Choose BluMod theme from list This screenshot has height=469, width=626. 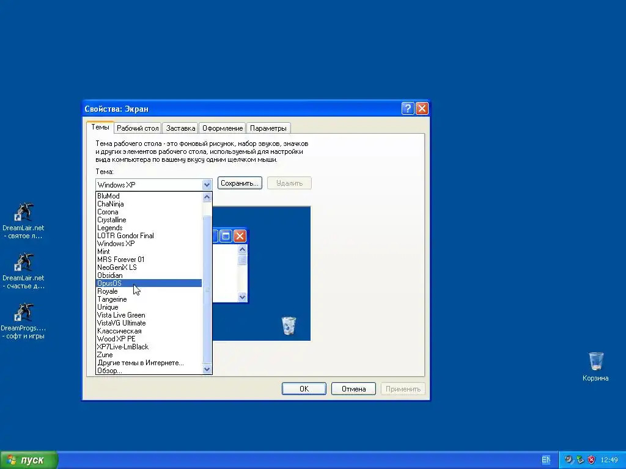(x=149, y=196)
